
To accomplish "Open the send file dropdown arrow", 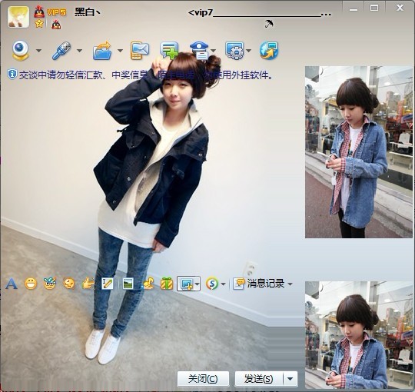I will [120, 51].
